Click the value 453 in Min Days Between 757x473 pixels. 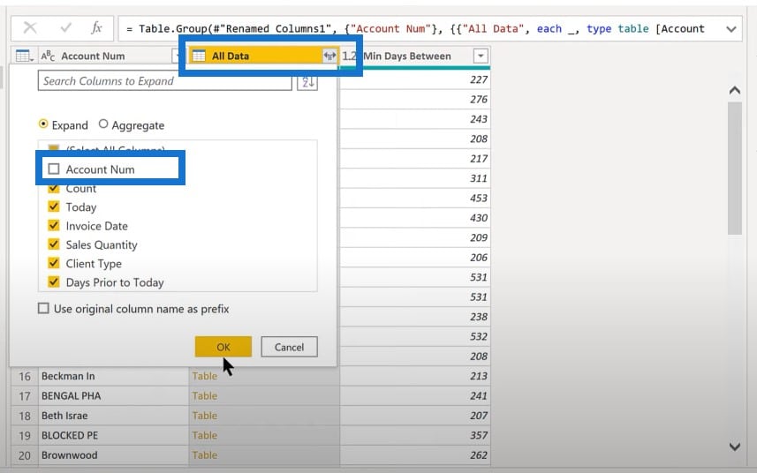click(479, 199)
